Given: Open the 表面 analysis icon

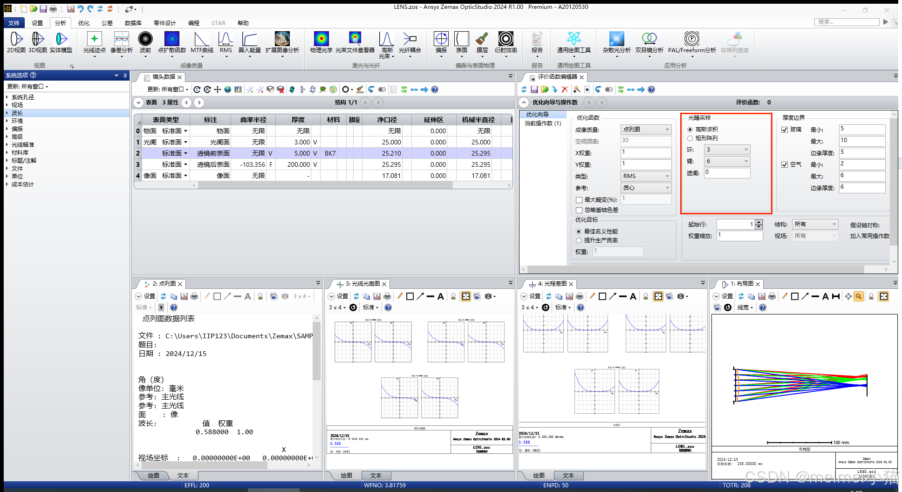Looking at the screenshot, I should pos(462,44).
